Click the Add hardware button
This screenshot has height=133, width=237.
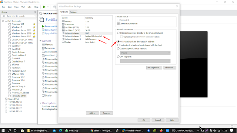(x=92, y=113)
